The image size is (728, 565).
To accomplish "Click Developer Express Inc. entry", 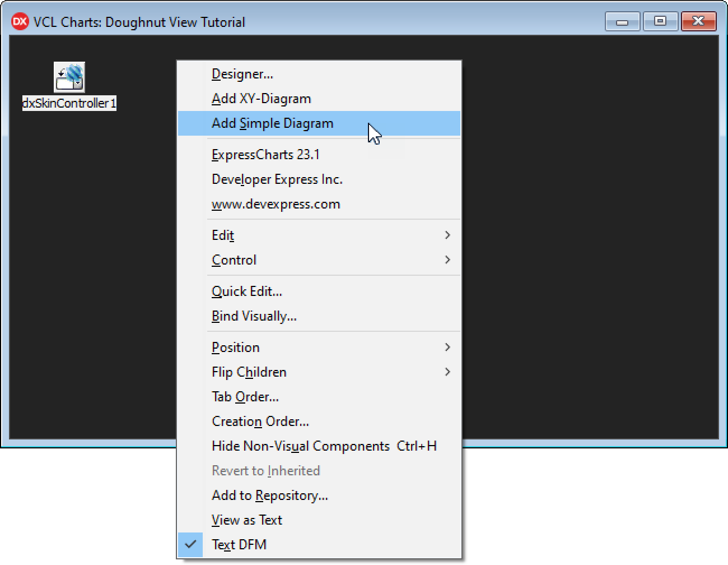I will [277, 179].
